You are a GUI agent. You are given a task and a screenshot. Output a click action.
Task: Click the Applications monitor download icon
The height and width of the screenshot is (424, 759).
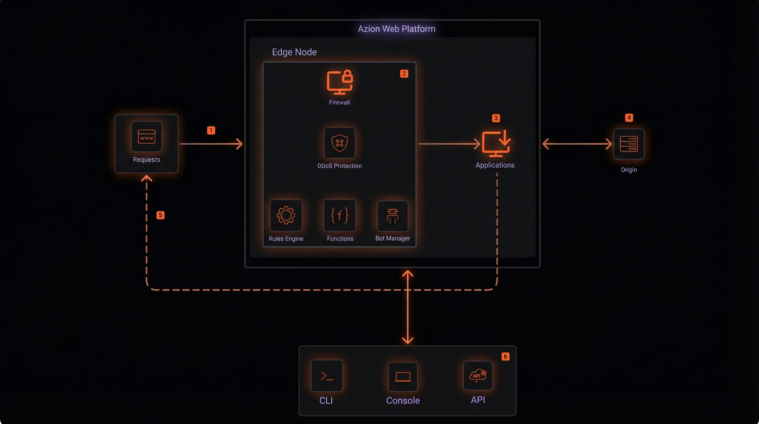pos(496,143)
